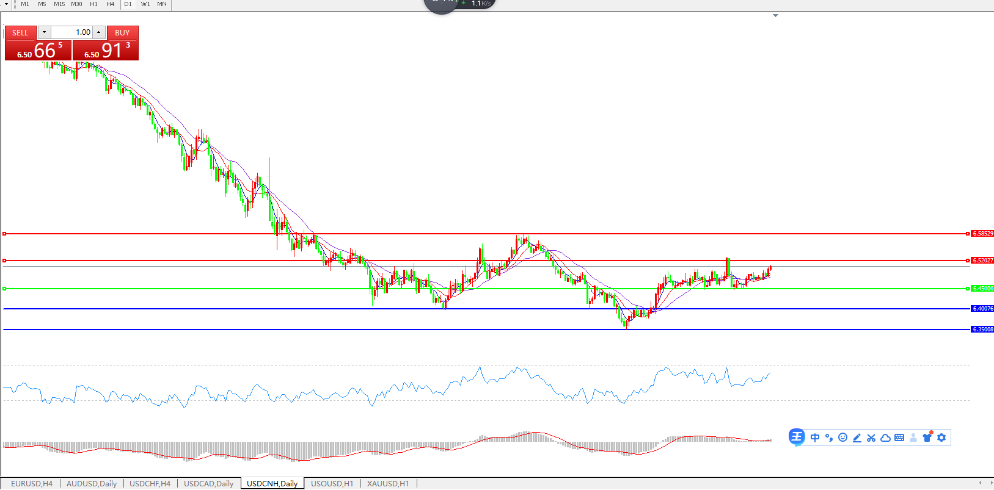Toggle IME punctuation mode

pyautogui.click(x=829, y=438)
